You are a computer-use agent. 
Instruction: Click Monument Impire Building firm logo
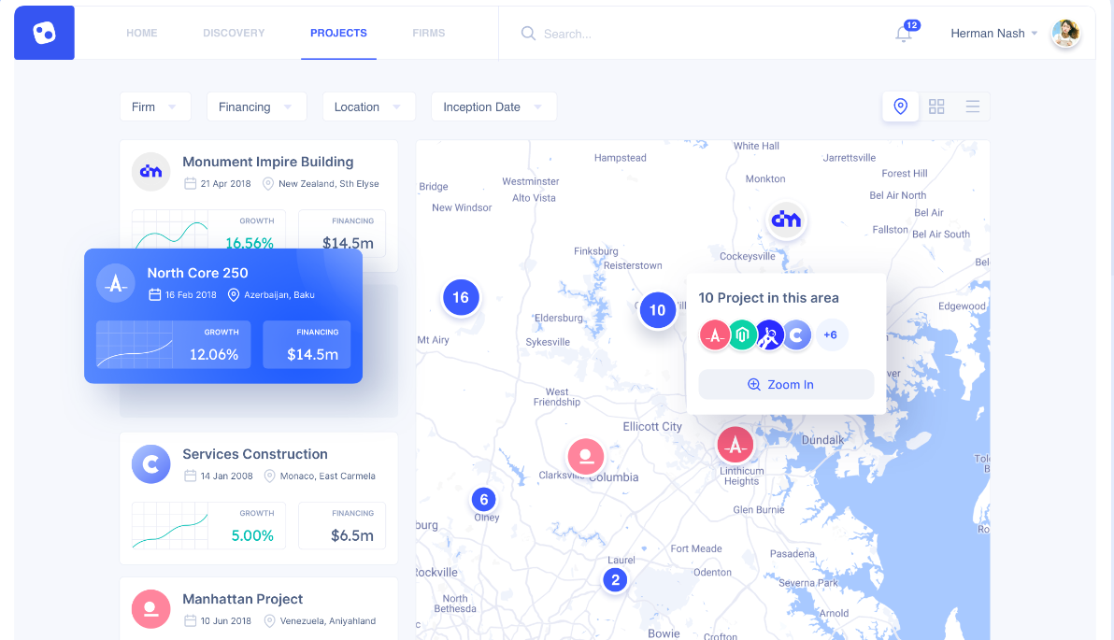[x=150, y=171]
